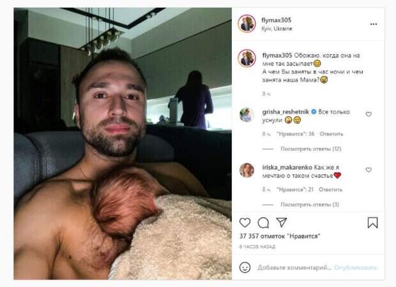
Task: Like grisha_reshetnik's comment heart
Action: (x=369, y=114)
